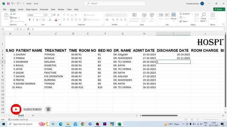Click Accessibility: Good to go status

[x=18, y=120]
